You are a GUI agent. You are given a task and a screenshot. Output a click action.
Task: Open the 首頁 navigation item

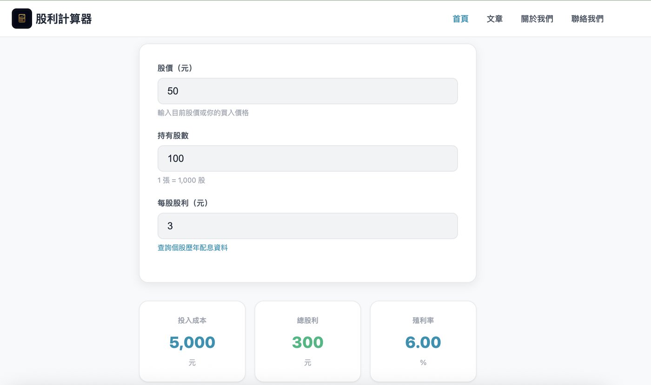click(460, 19)
